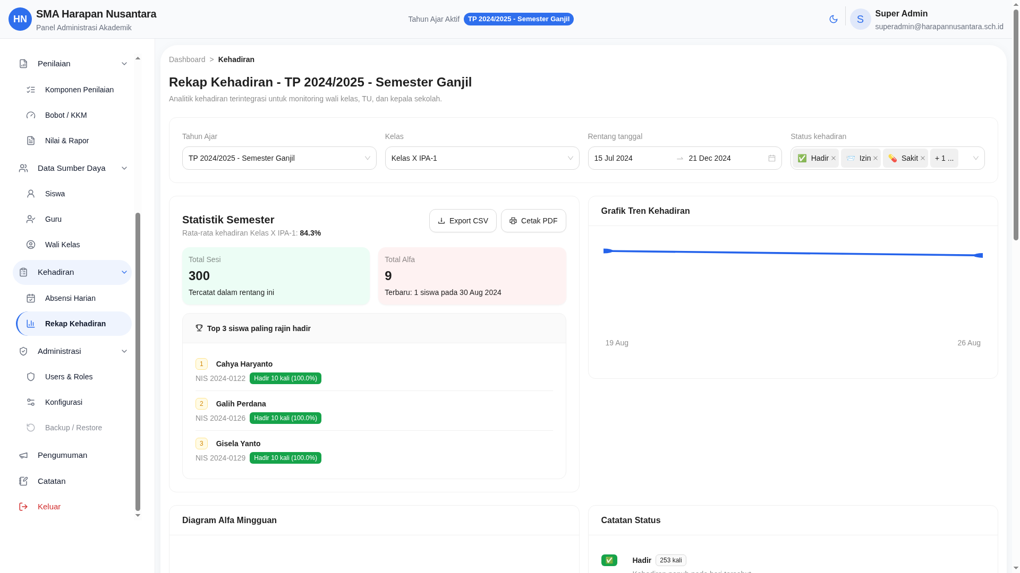Click the Bobot / KKM gauge icon
This screenshot has height=573, width=1020.
(x=31, y=115)
